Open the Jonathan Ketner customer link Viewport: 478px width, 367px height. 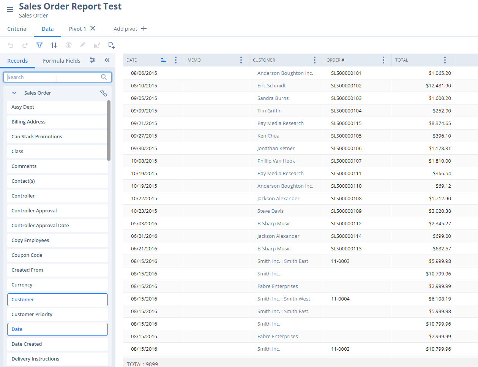(x=276, y=149)
